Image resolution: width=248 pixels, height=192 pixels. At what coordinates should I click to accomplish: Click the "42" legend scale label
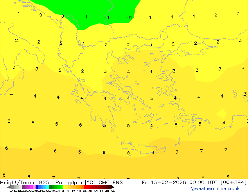[101, 191]
